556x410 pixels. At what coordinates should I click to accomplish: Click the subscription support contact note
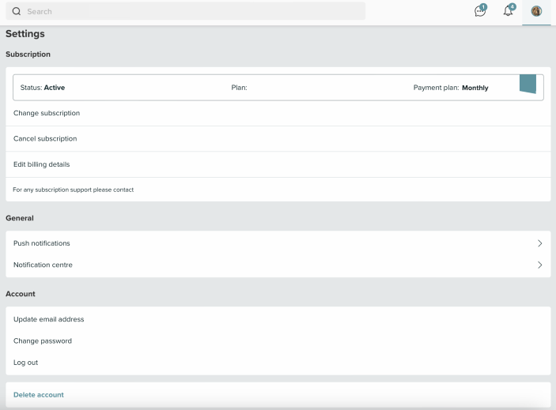tap(73, 190)
